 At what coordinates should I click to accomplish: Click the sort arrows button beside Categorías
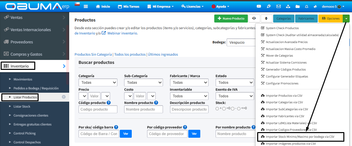[x=266, y=19]
